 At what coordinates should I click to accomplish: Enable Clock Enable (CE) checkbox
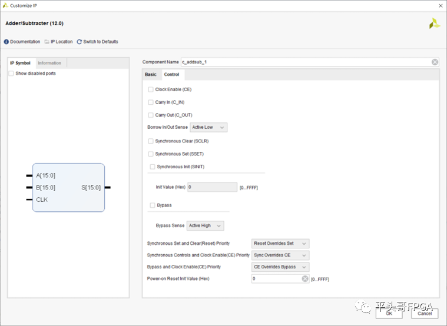(x=151, y=89)
